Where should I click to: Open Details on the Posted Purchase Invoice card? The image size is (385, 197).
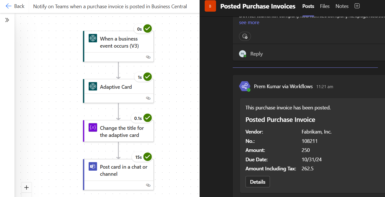[258, 182]
